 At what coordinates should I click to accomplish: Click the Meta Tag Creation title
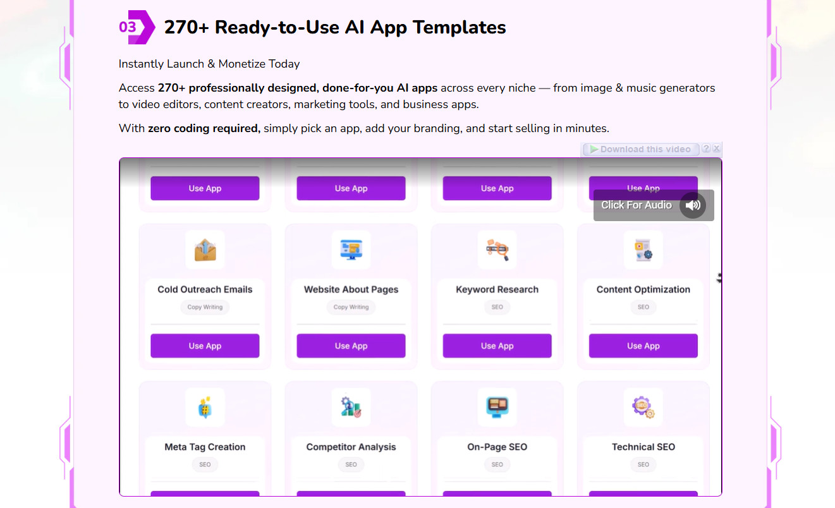click(x=205, y=447)
